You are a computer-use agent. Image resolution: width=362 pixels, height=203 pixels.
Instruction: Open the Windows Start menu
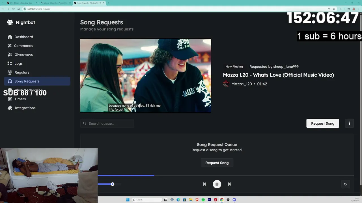[128, 200]
